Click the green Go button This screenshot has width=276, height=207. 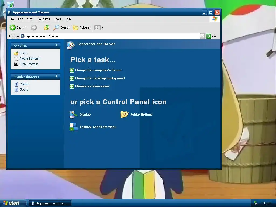211,36
